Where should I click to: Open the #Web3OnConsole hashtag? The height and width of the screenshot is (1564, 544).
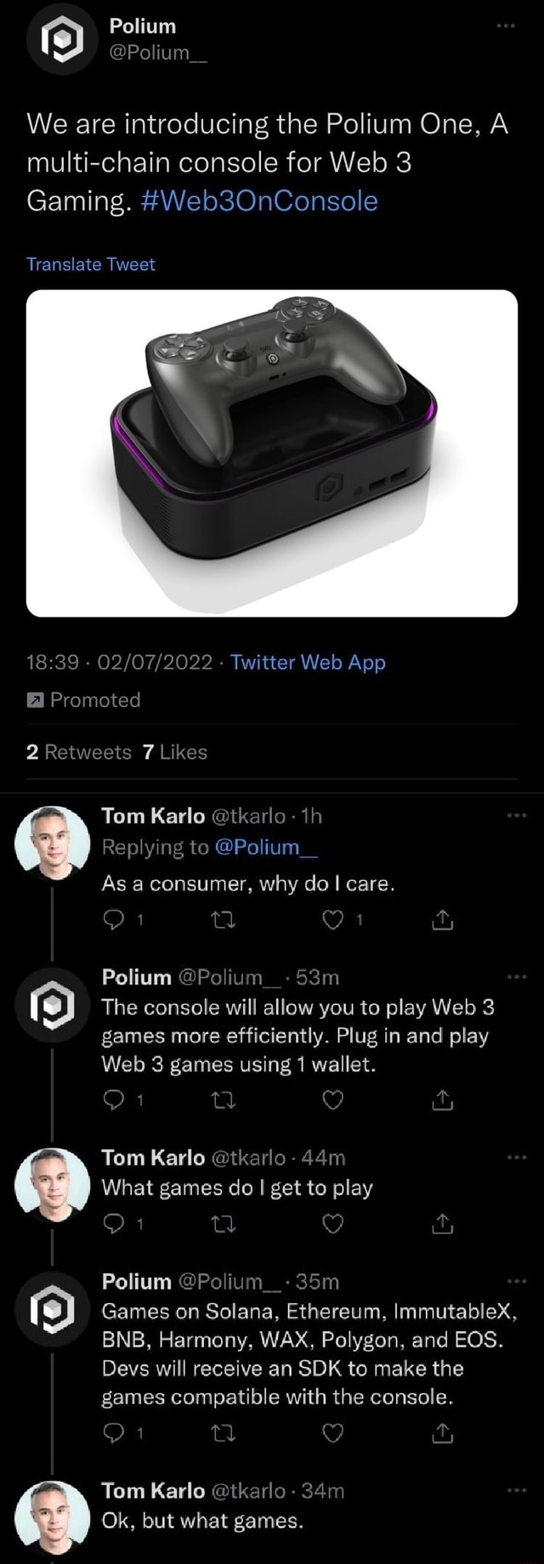pyautogui.click(x=258, y=200)
